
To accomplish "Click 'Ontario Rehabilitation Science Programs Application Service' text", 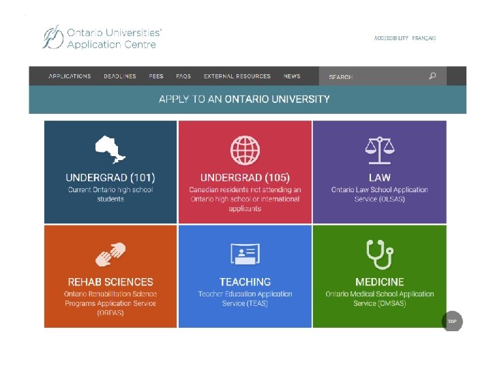I will (x=110, y=303).
